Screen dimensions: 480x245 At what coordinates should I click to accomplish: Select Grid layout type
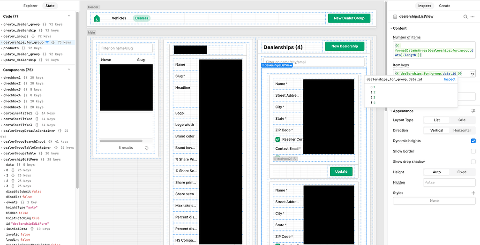click(x=462, y=120)
